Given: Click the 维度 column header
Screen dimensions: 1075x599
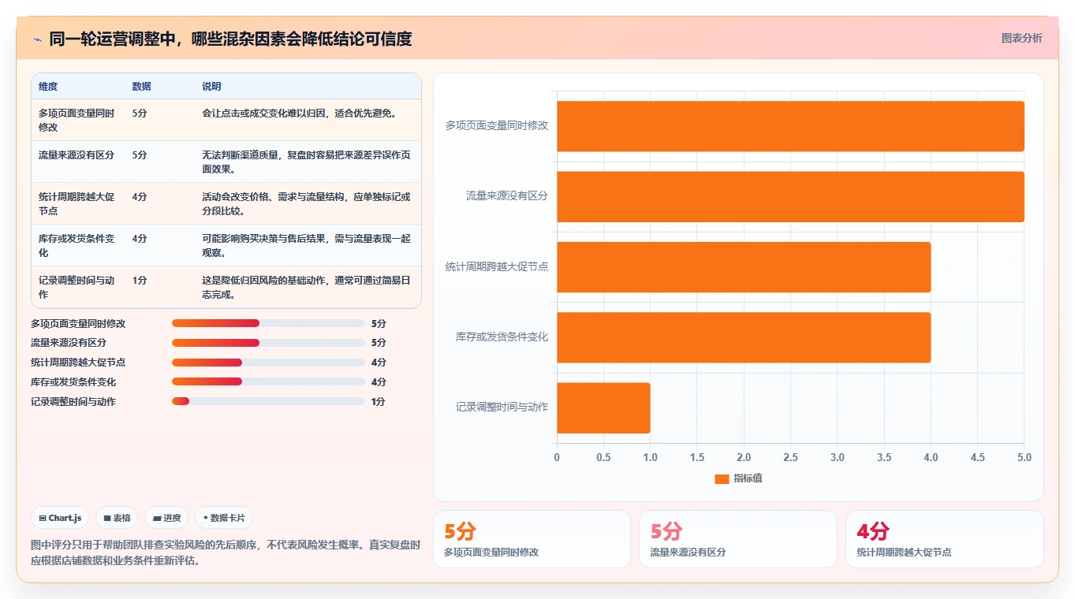Looking at the screenshot, I should pos(48,87).
